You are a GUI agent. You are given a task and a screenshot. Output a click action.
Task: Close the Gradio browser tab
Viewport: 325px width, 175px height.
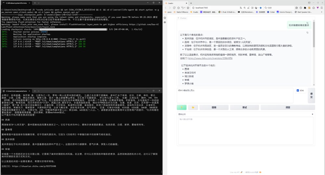pyautogui.click(x=187, y=3)
